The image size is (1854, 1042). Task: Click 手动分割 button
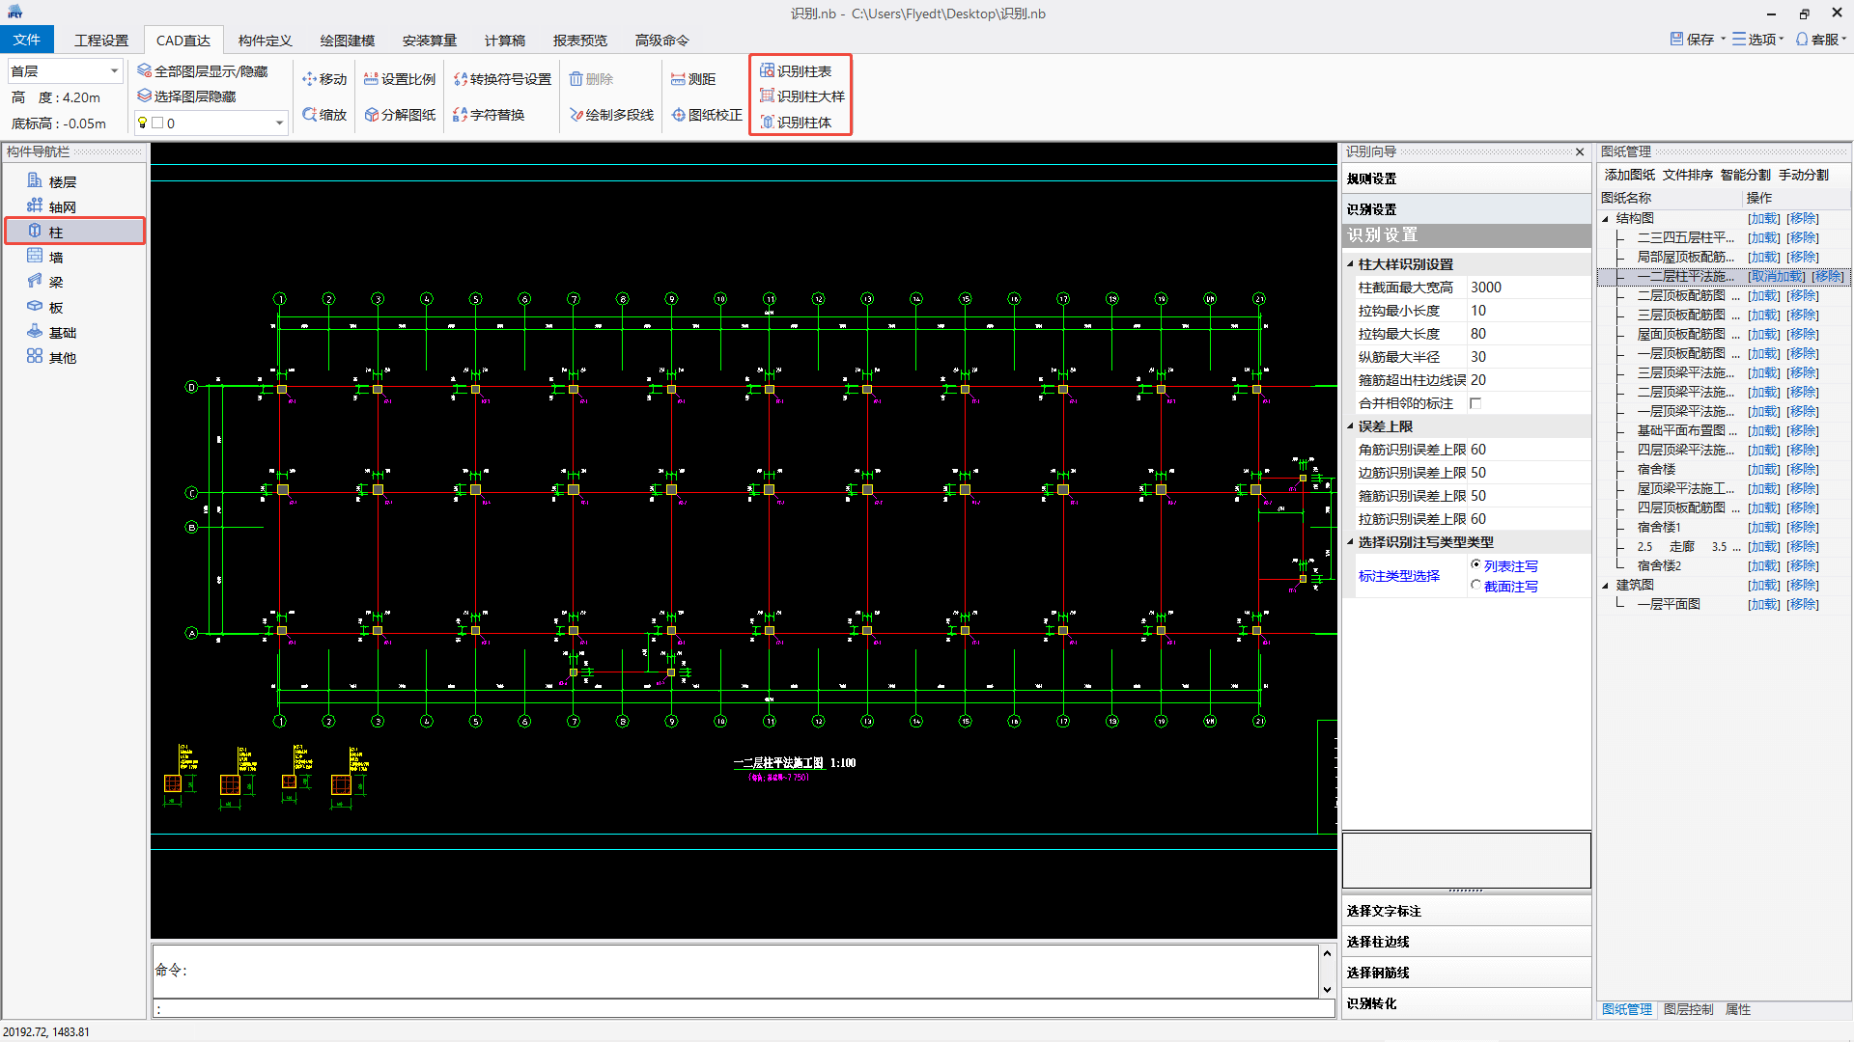(1804, 175)
